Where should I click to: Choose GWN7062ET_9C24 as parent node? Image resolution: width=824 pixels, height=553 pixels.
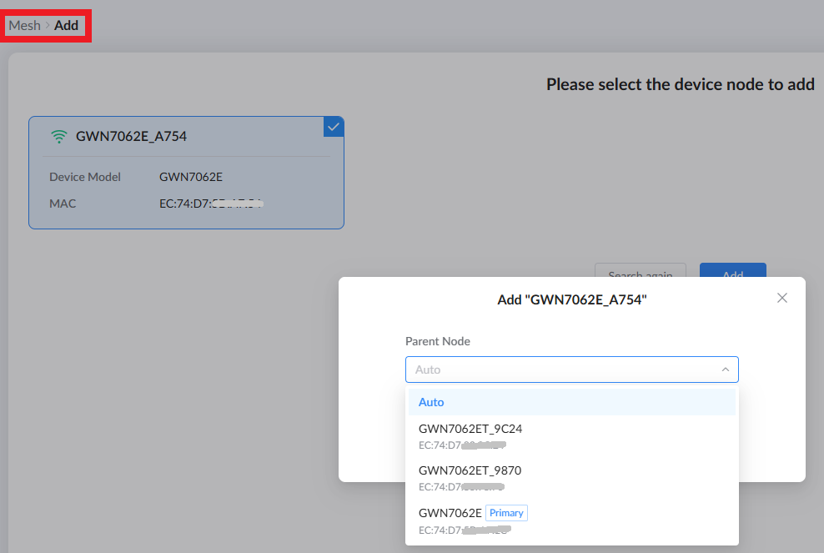(572, 436)
